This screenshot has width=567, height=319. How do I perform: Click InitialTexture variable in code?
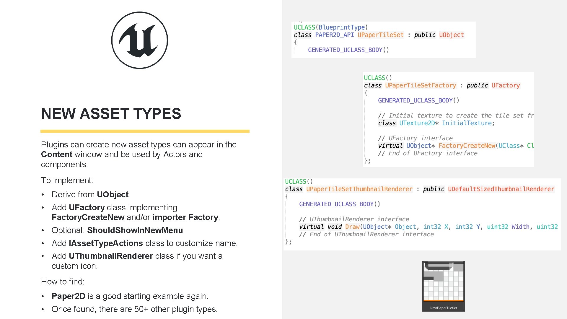click(466, 123)
